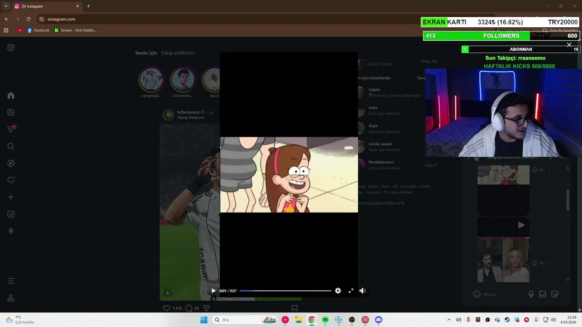Viewport: 582px width, 327px height.
Task: Open Spotify from the taskbar
Action: [x=325, y=320]
